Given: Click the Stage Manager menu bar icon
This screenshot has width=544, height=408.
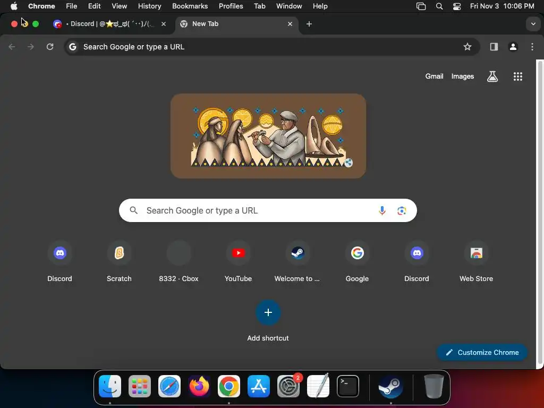Looking at the screenshot, I should pos(421,6).
